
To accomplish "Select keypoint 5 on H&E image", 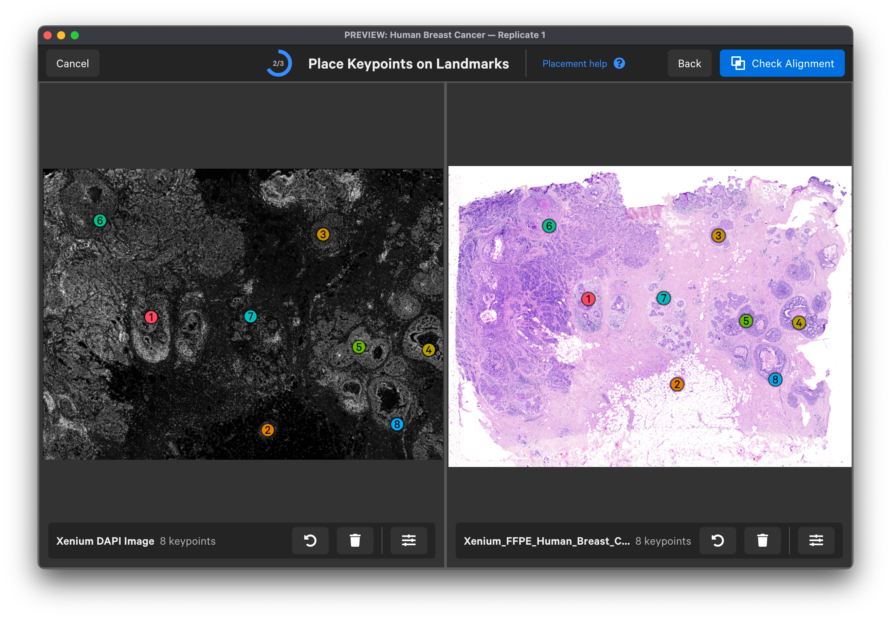I will click(x=746, y=321).
